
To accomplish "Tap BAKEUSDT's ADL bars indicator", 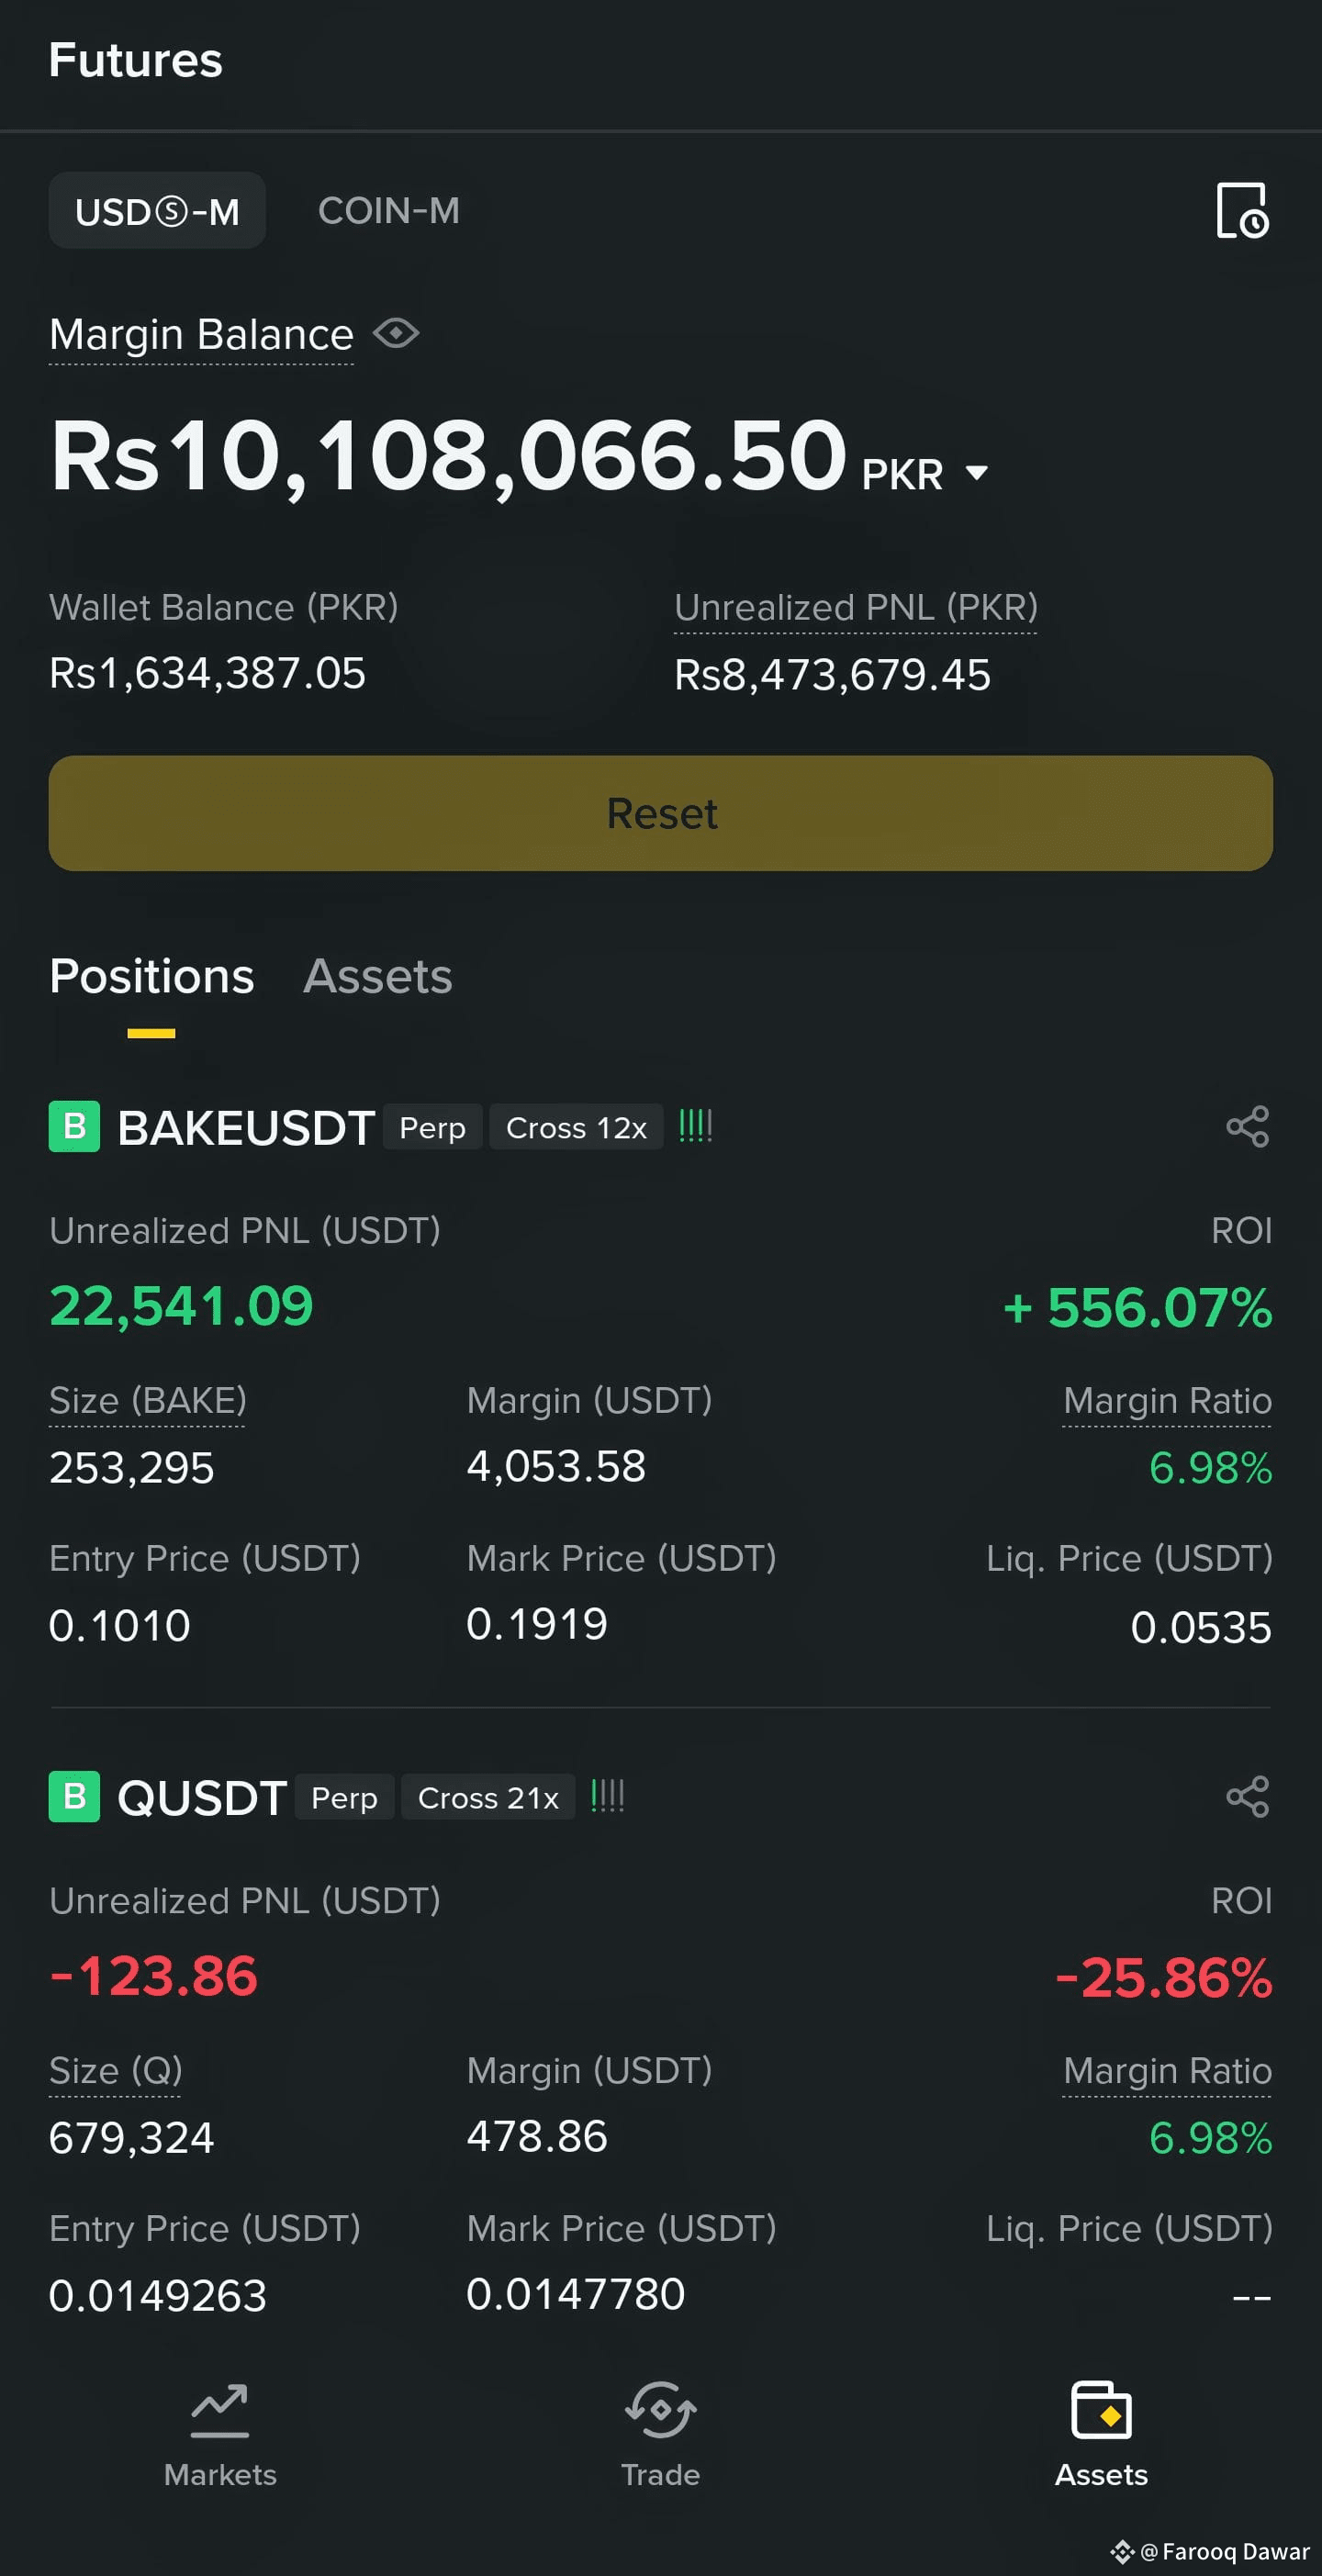I will coord(695,1126).
